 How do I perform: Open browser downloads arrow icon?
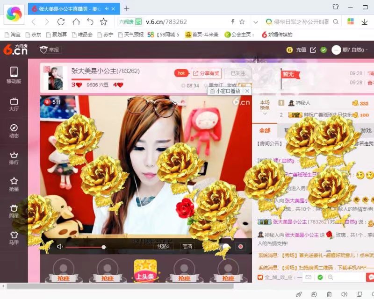pyautogui.click(x=365, y=22)
